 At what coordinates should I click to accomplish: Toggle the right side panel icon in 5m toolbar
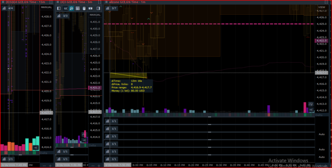pos(98,8)
